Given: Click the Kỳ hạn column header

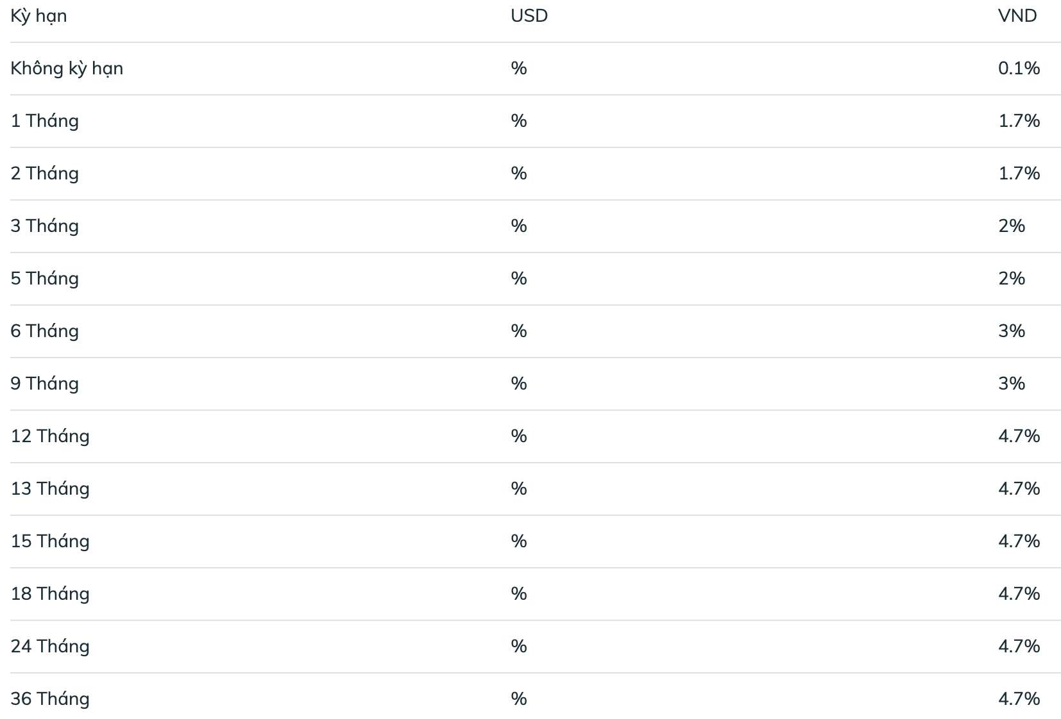Looking at the screenshot, I should point(38,16).
